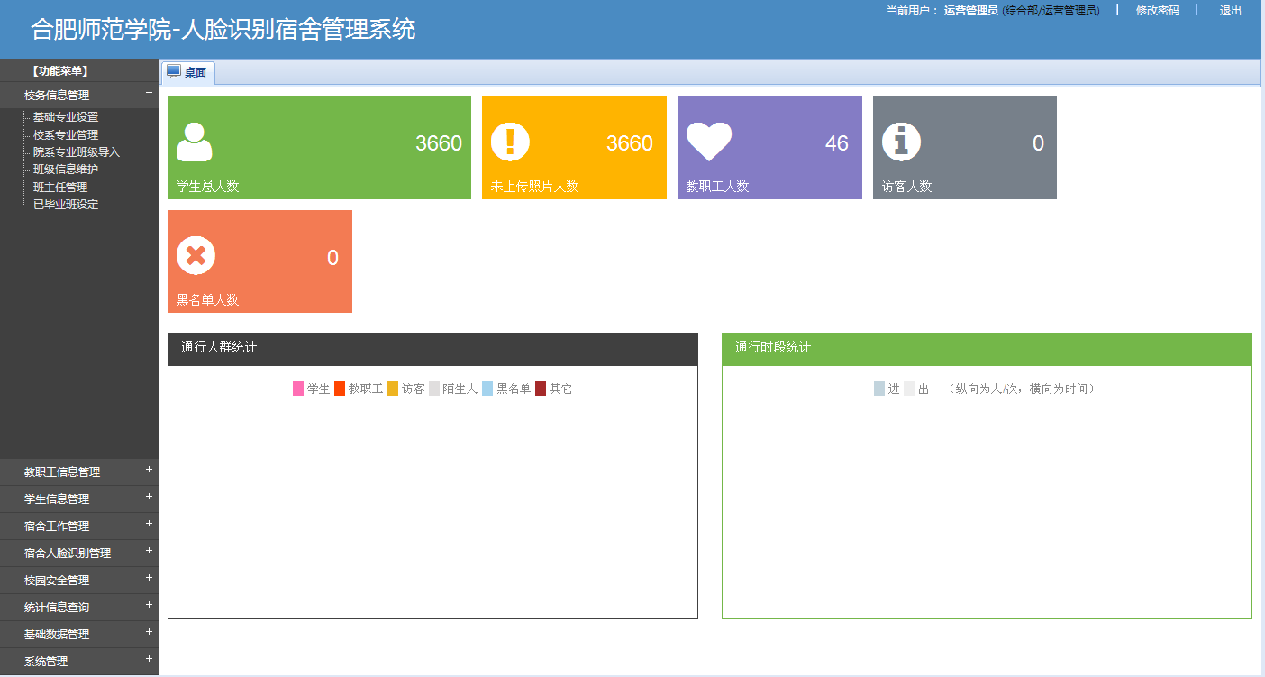Open 基础专业设置 in the tree
This screenshot has width=1265, height=677.
tap(66, 117)
